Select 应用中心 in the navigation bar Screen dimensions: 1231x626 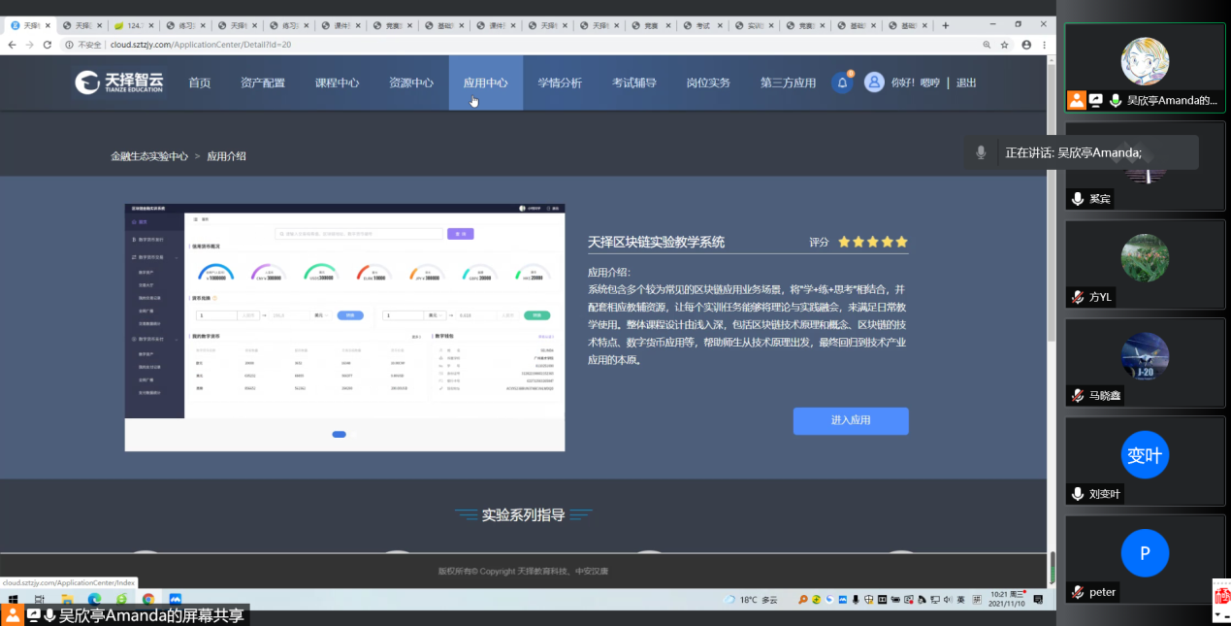(485, 83)
